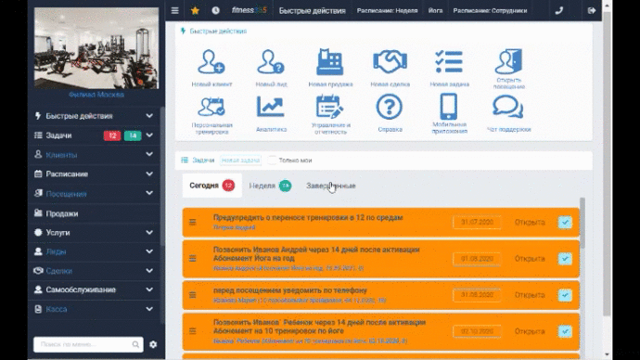640x360 pixels.
Task: Expand Касса sidebar chevron
Action: point(149,309)
